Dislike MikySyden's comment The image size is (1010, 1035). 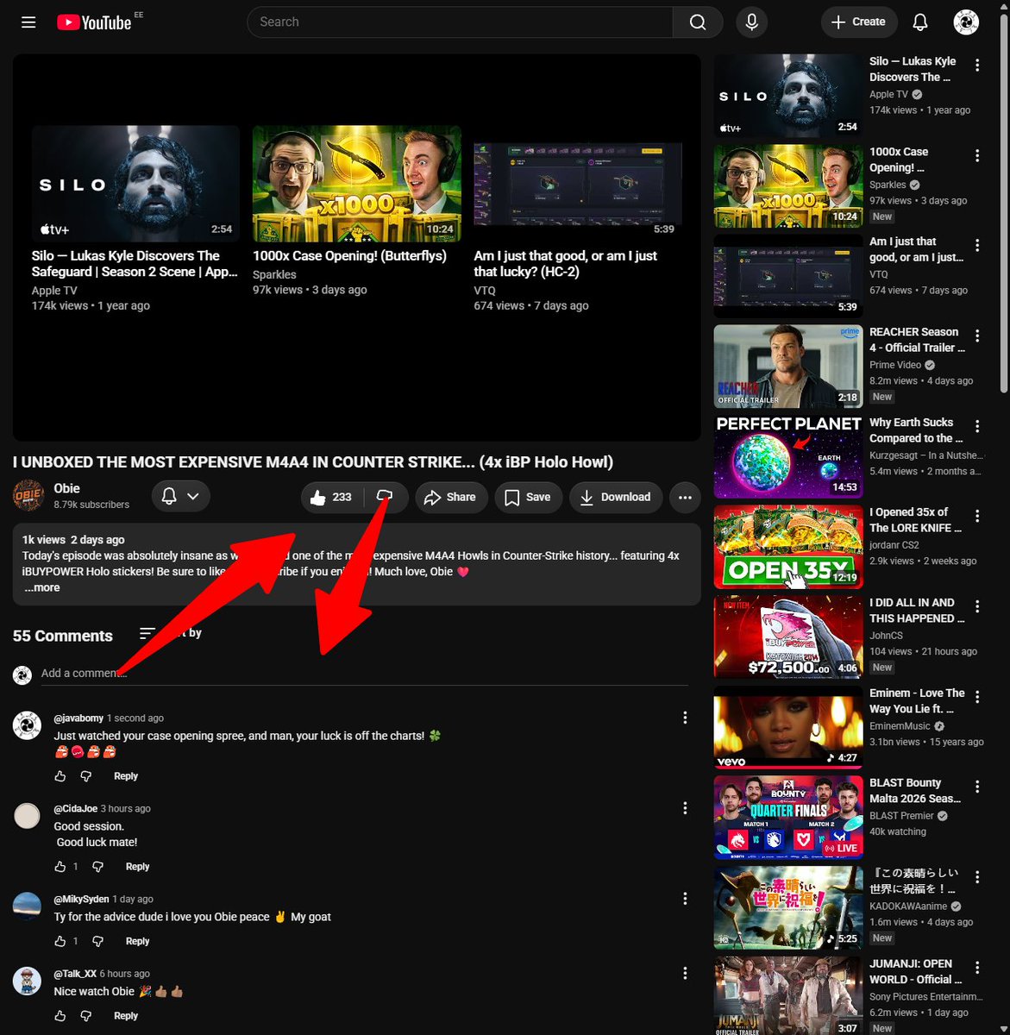[97, 941]
